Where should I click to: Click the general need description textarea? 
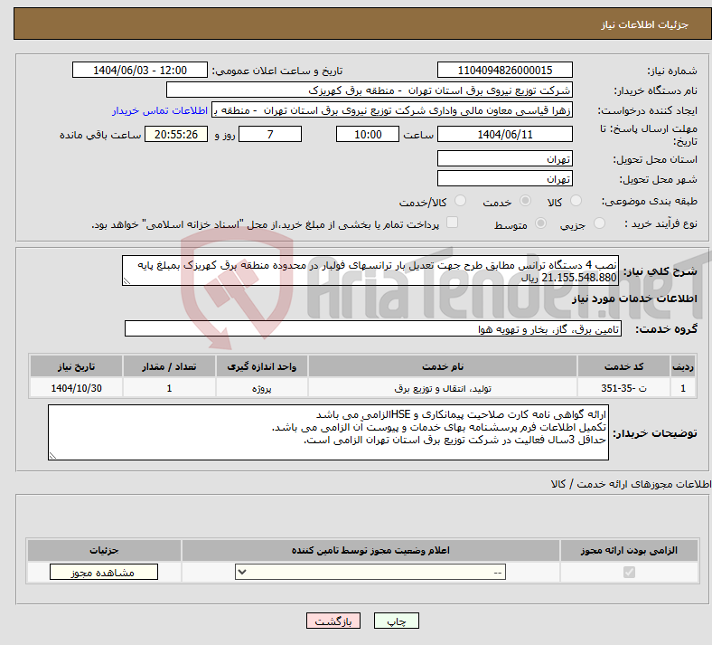click(x=370, y=270)
